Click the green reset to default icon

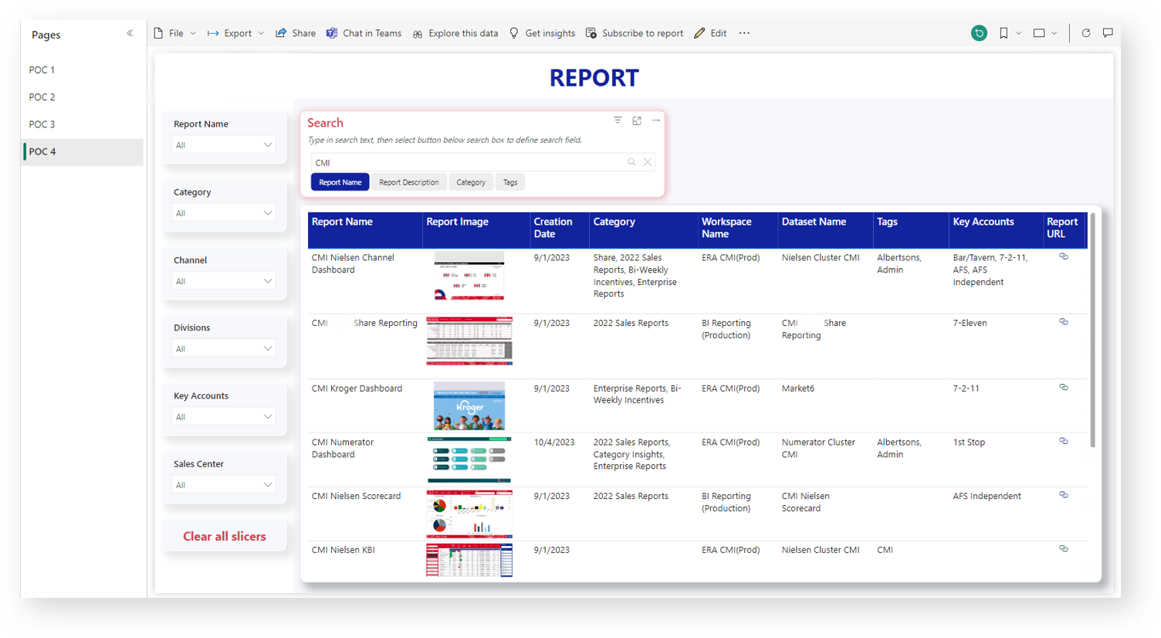coord(979,33)
